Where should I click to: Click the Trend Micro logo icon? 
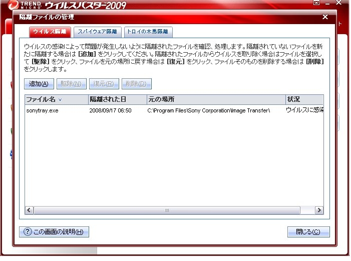[x=13, y=5]
